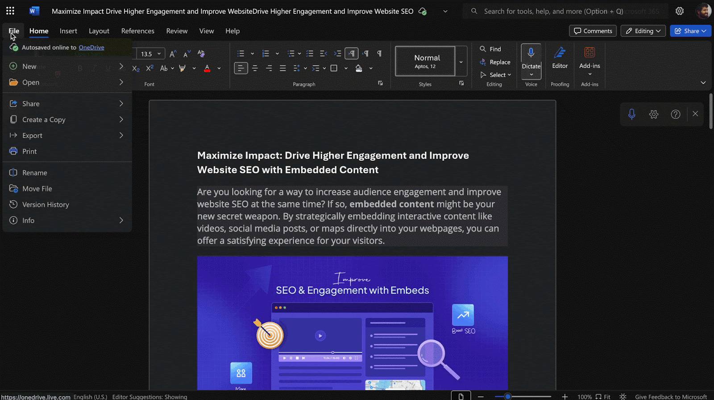Click the user profile picture

tap(704, 11)
